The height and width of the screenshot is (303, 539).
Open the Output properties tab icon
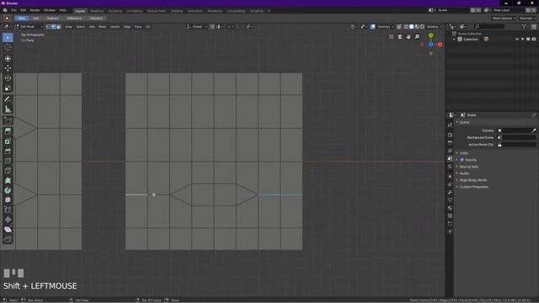[x=450, y=142]
